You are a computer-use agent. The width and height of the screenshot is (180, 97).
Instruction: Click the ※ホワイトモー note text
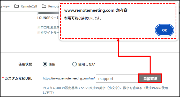coord(48,33)
